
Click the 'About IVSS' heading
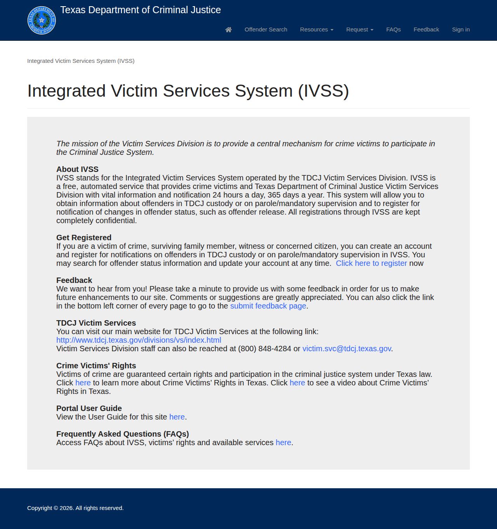77,169
